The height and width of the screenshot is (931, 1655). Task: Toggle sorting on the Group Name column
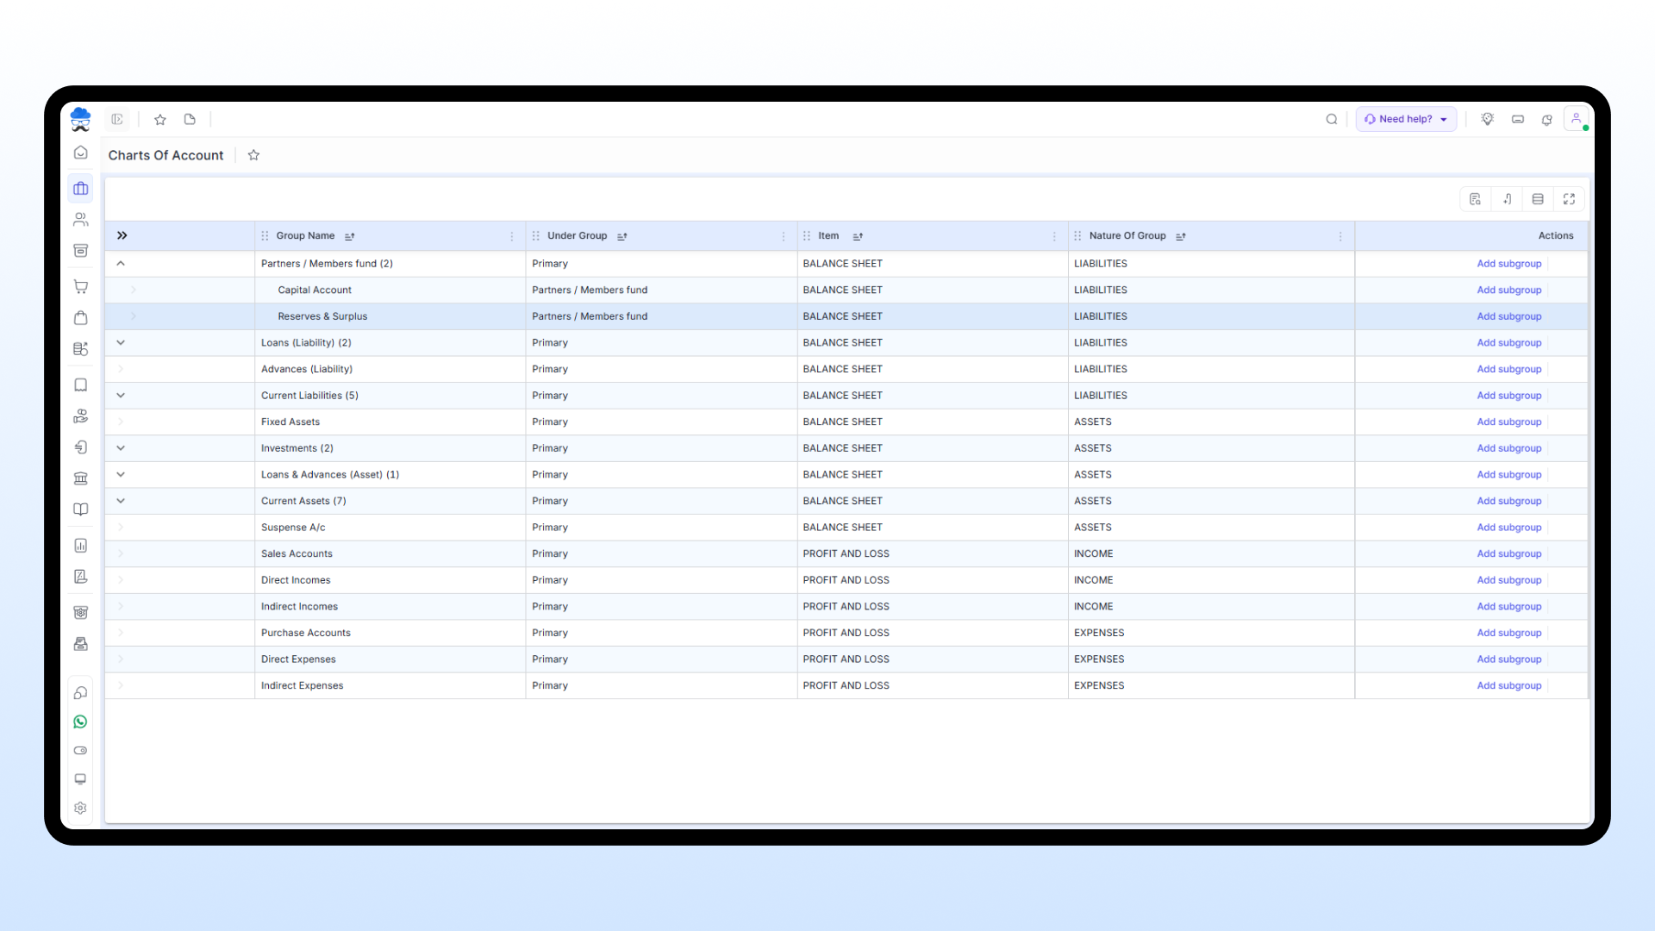coord(350,235)
